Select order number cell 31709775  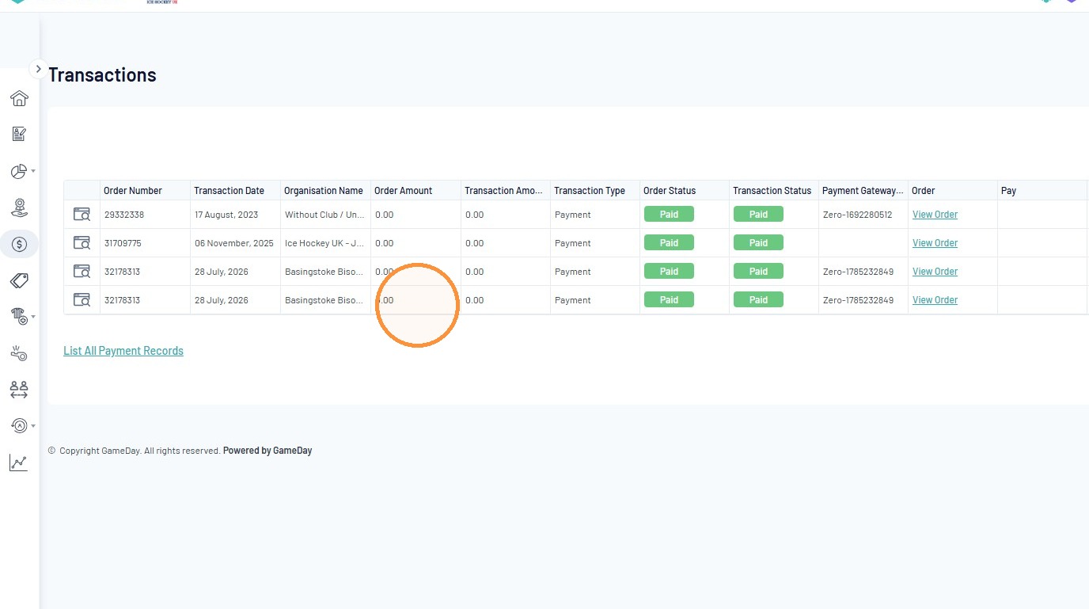click(145, 243)
